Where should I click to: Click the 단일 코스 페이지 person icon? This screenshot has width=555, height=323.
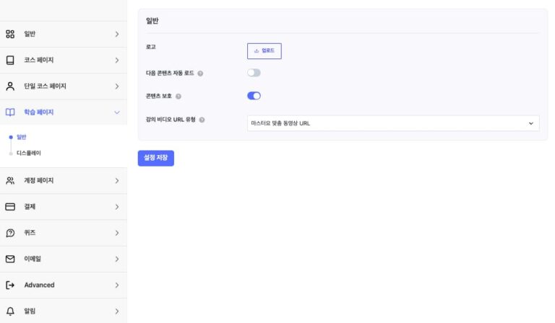coord(10,86)
